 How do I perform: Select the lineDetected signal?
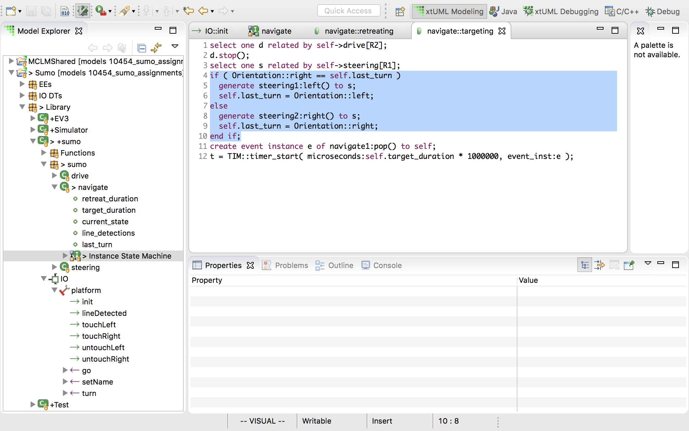(104, 313)
